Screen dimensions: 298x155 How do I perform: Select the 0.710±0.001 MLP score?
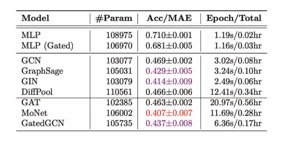point(169,35)
